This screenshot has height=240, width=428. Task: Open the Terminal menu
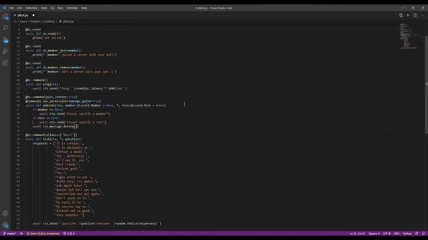[72, 8]
